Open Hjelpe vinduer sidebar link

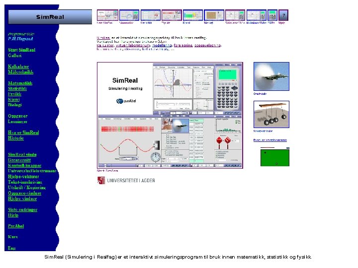(22, 199)
